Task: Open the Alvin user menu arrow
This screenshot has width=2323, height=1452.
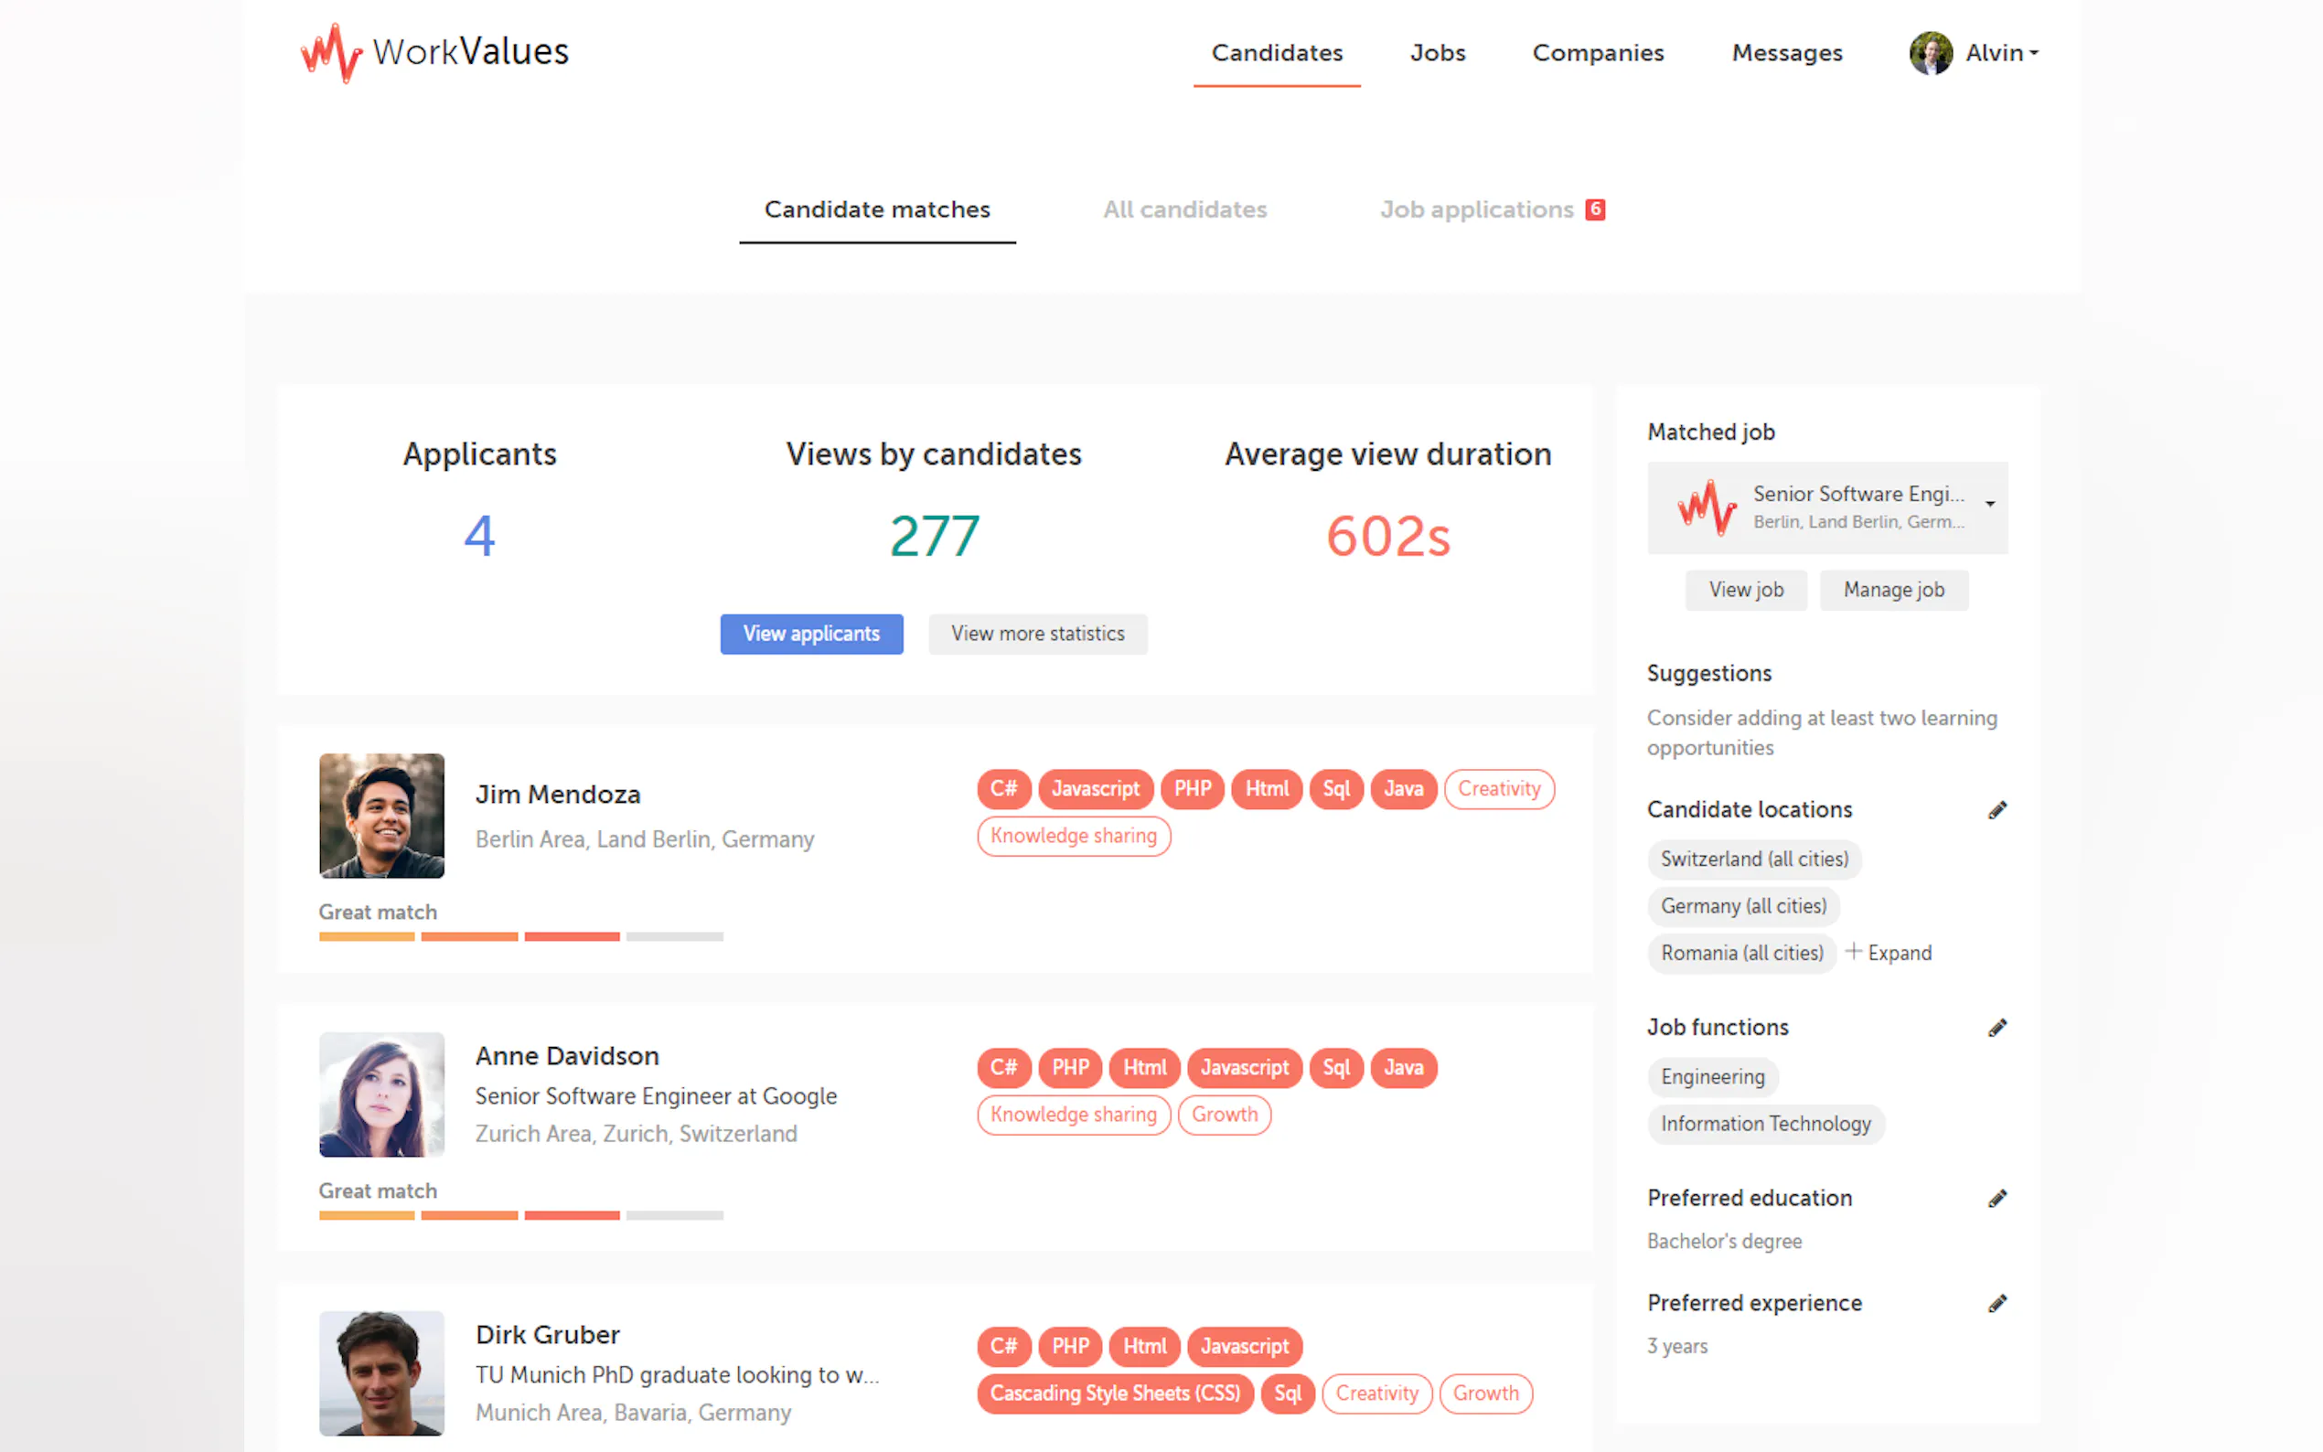Action: tap(2033, 53)
